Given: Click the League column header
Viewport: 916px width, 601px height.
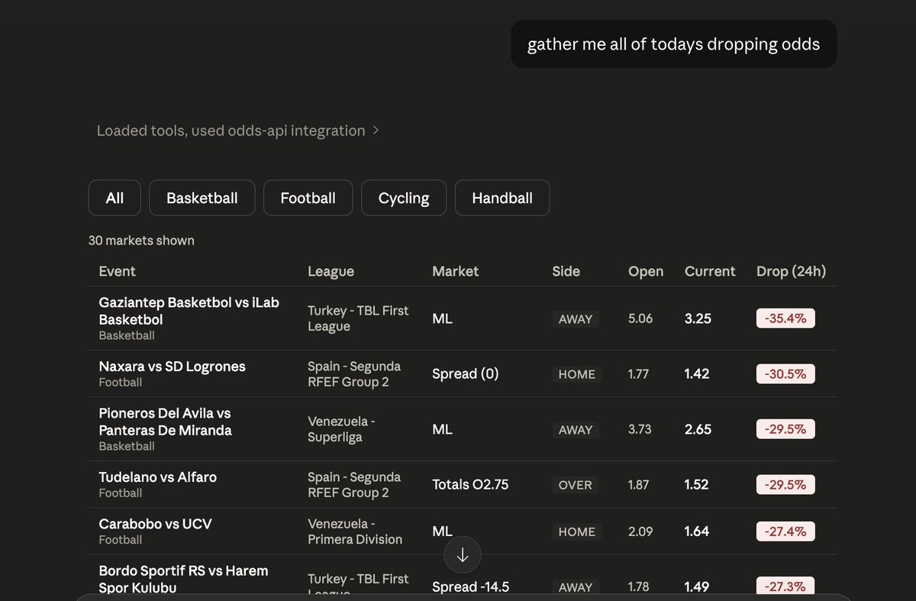Looking at the screenshot, I should [x=331, y=271].
